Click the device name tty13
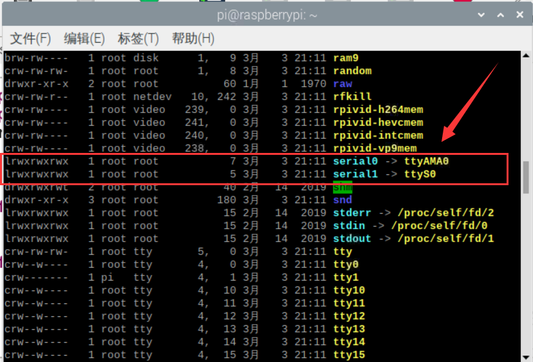The image size is (533, 362). (349, 329)
